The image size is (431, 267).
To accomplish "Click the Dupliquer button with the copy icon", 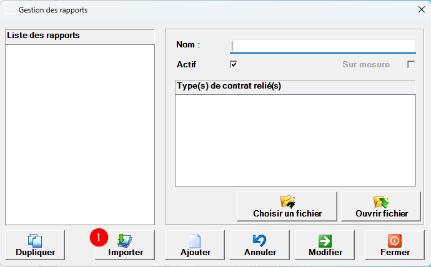I will (x=35, y=245).
